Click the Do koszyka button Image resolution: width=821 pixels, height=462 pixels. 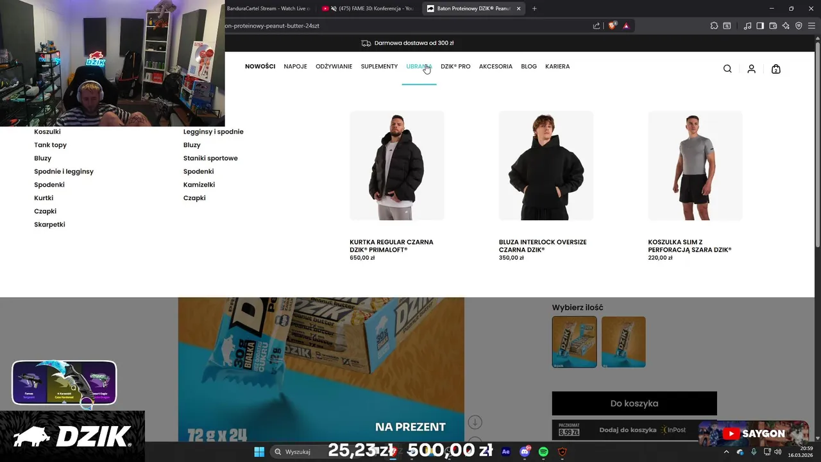click(x=634, y=403)
